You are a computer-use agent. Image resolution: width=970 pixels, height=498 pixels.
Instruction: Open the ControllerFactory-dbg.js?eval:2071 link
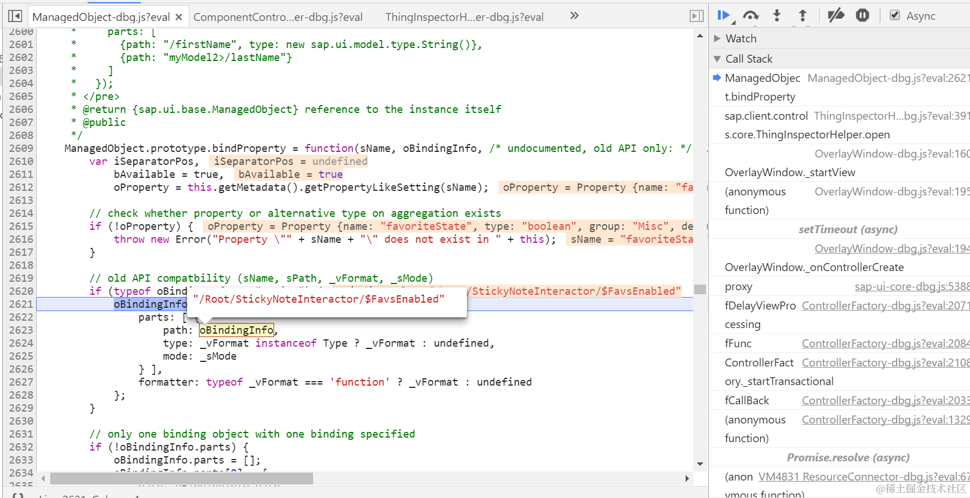pyautogui.click(x=886, y=305)
